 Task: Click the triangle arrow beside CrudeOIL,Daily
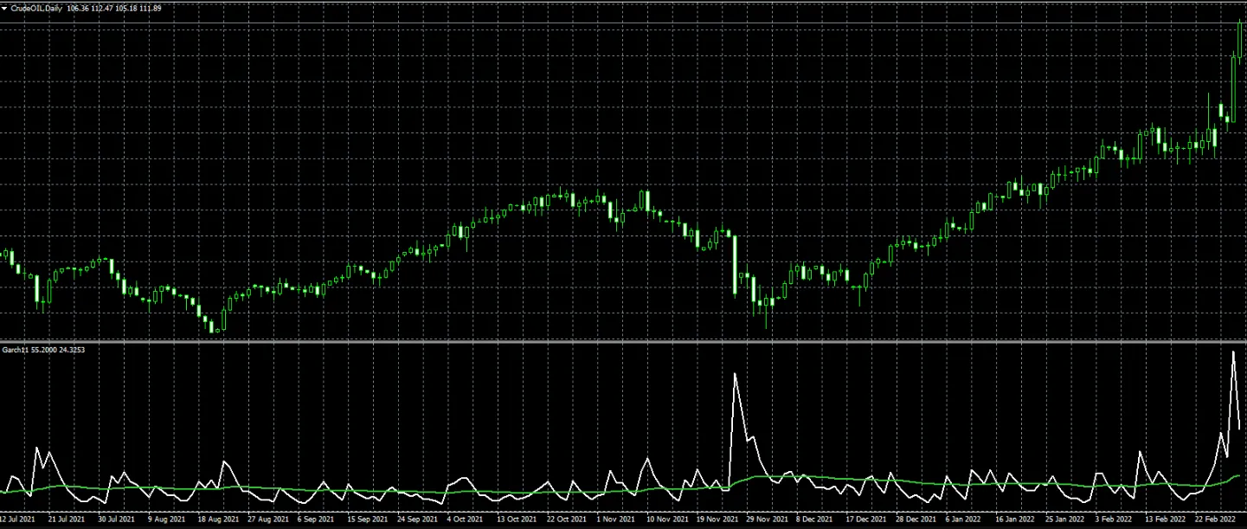click(4, 8)
